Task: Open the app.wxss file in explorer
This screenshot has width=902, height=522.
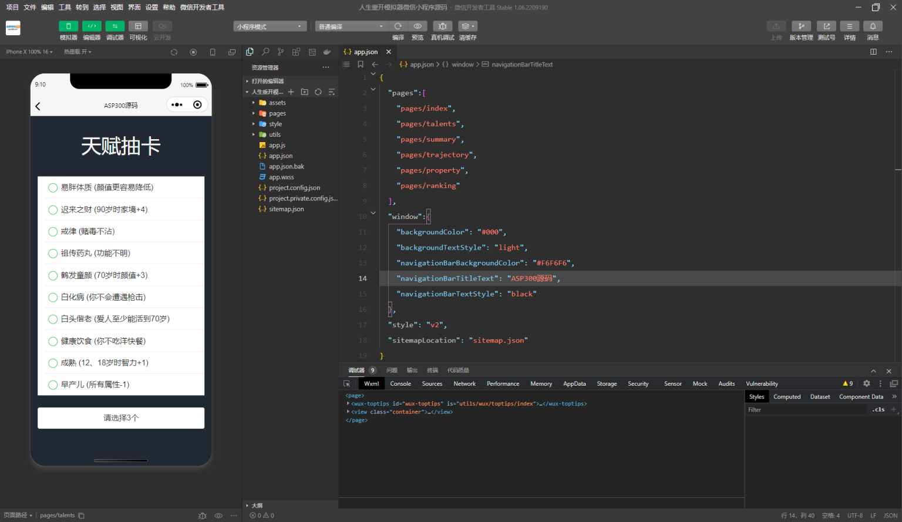Action: click(281, 177)
